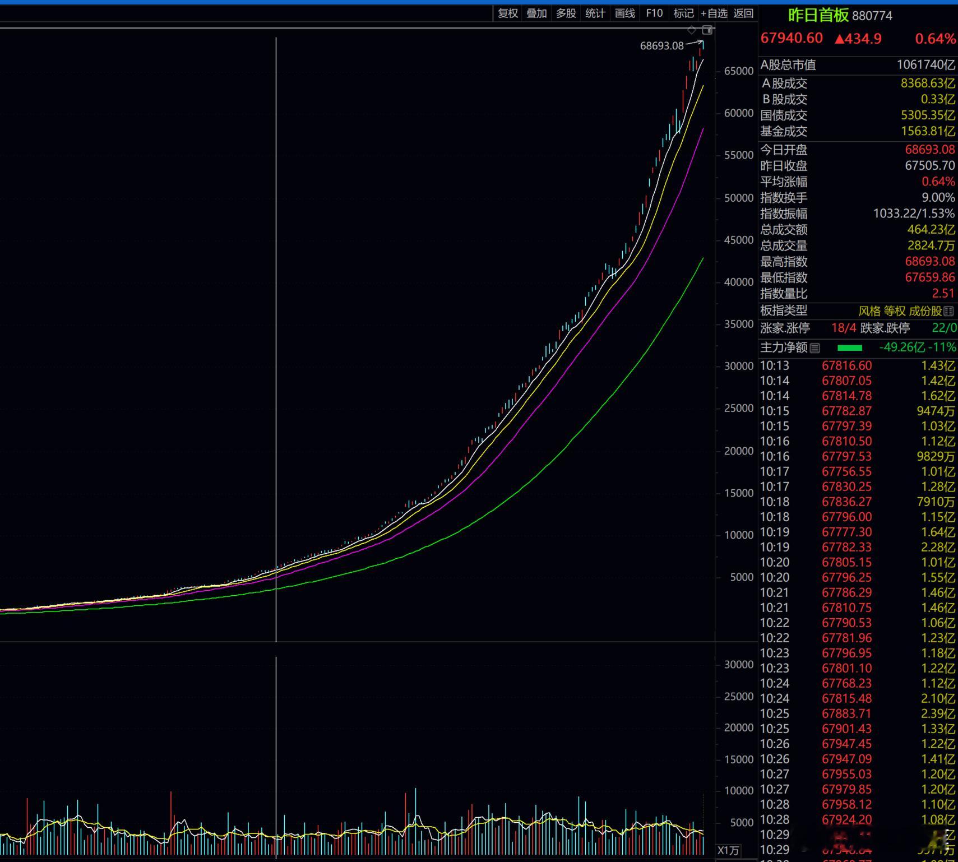The width and height of the screenshot is (958, 862).
Task: Select the tick row priced 67816.60
Action: tap(858, 366)
